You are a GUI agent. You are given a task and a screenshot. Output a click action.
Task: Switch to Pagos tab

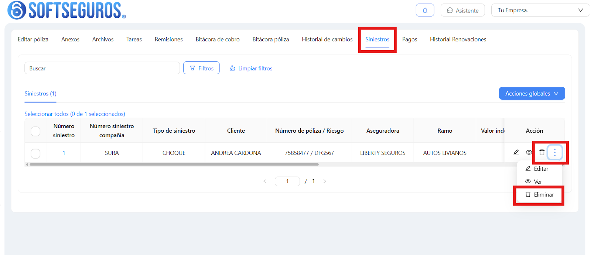pyautogui.click(x=410, y=39)
